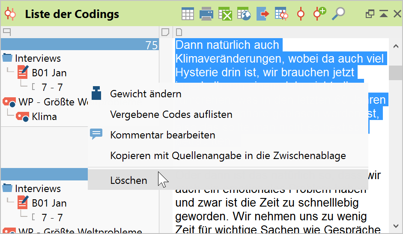Screen dimensions: 403x234
Task: Click the scrollbar down arrow
Action: [396, 226]
